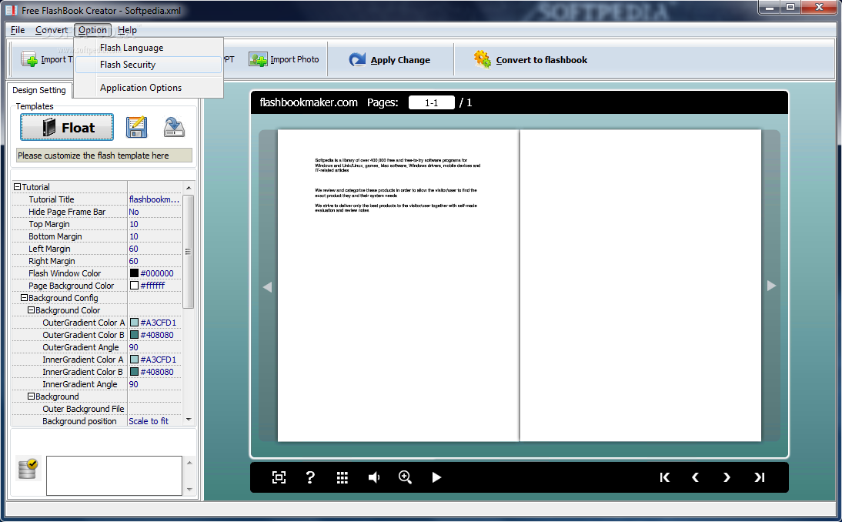Open the File menu
Screen dimensions: 842x522
click(x=18, y=30)
